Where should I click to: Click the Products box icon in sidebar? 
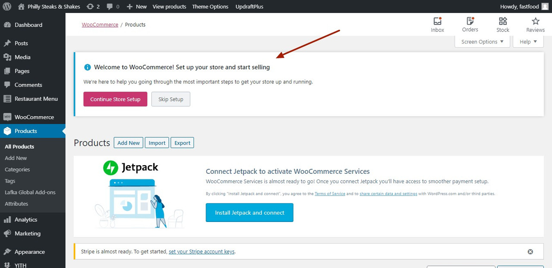(x=7, y=131)
